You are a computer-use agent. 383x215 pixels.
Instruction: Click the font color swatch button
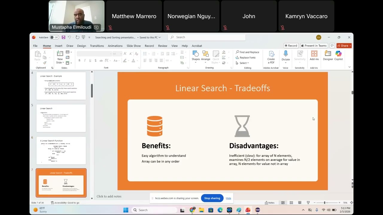click(133, 60)
